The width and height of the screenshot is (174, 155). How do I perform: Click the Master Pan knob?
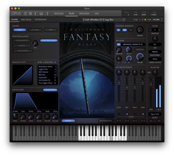click(155, 72)
